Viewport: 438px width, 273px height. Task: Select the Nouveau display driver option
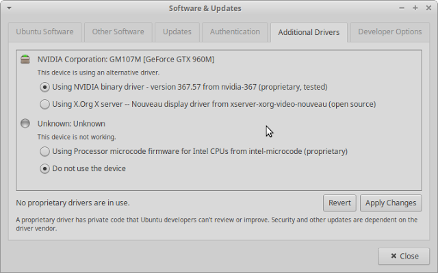click(44, 104)
